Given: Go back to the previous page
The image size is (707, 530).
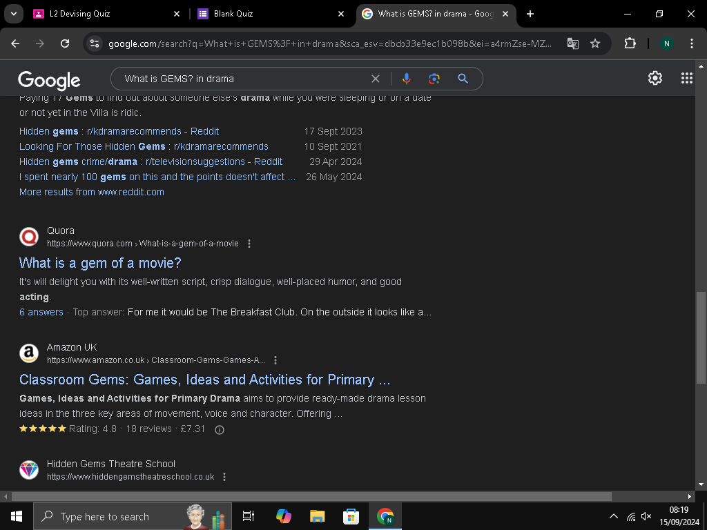Looking at the screenshot, I should pos(15,43).
